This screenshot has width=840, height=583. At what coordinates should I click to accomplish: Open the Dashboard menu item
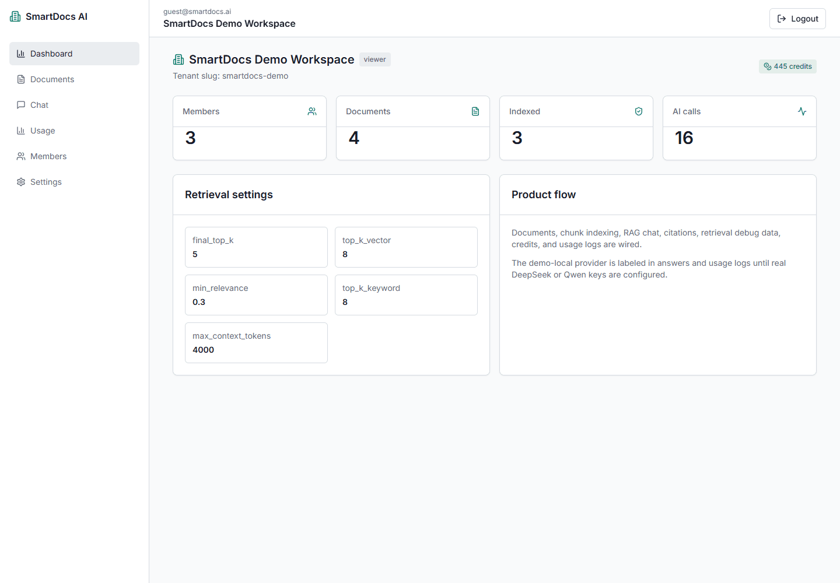74,54
